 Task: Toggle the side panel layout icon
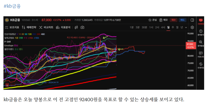pos(192,20)
